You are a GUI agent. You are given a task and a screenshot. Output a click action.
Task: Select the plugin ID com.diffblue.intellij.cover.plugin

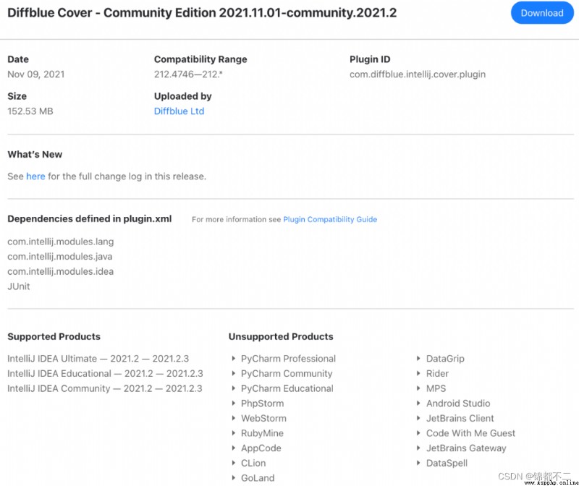pyautogui.click(x=418, y=74)
